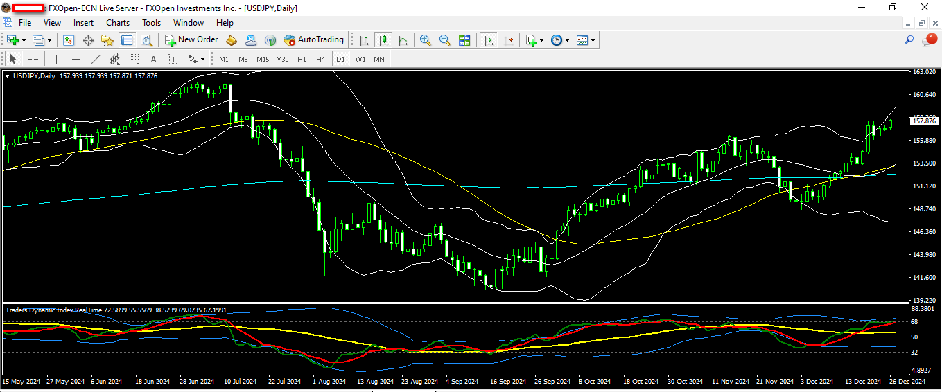Switch timeframe to M15
Image resolution: width=942 pixels, height=392 pixels.
tap(263, 59)
